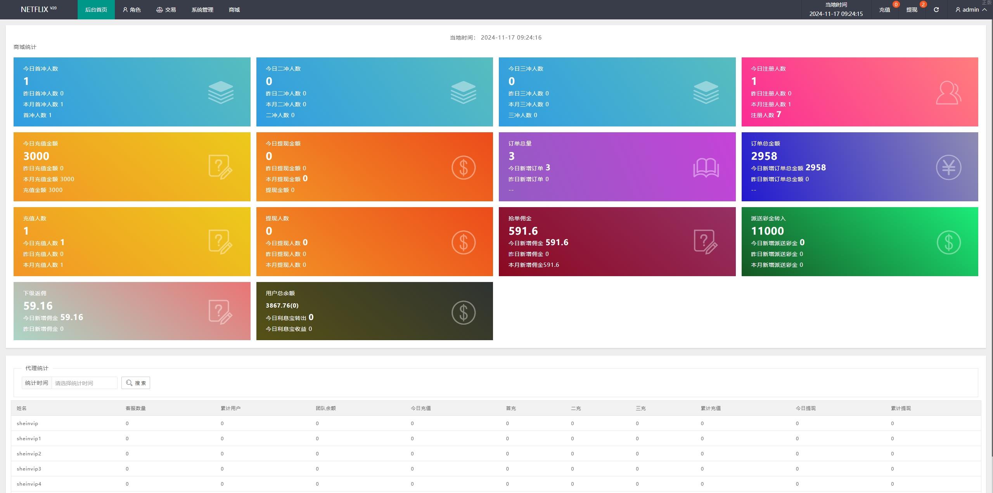Click edit icon on 下级返佣 card
This screenshot has width=993, height=493.
click(x=220, y=312)
